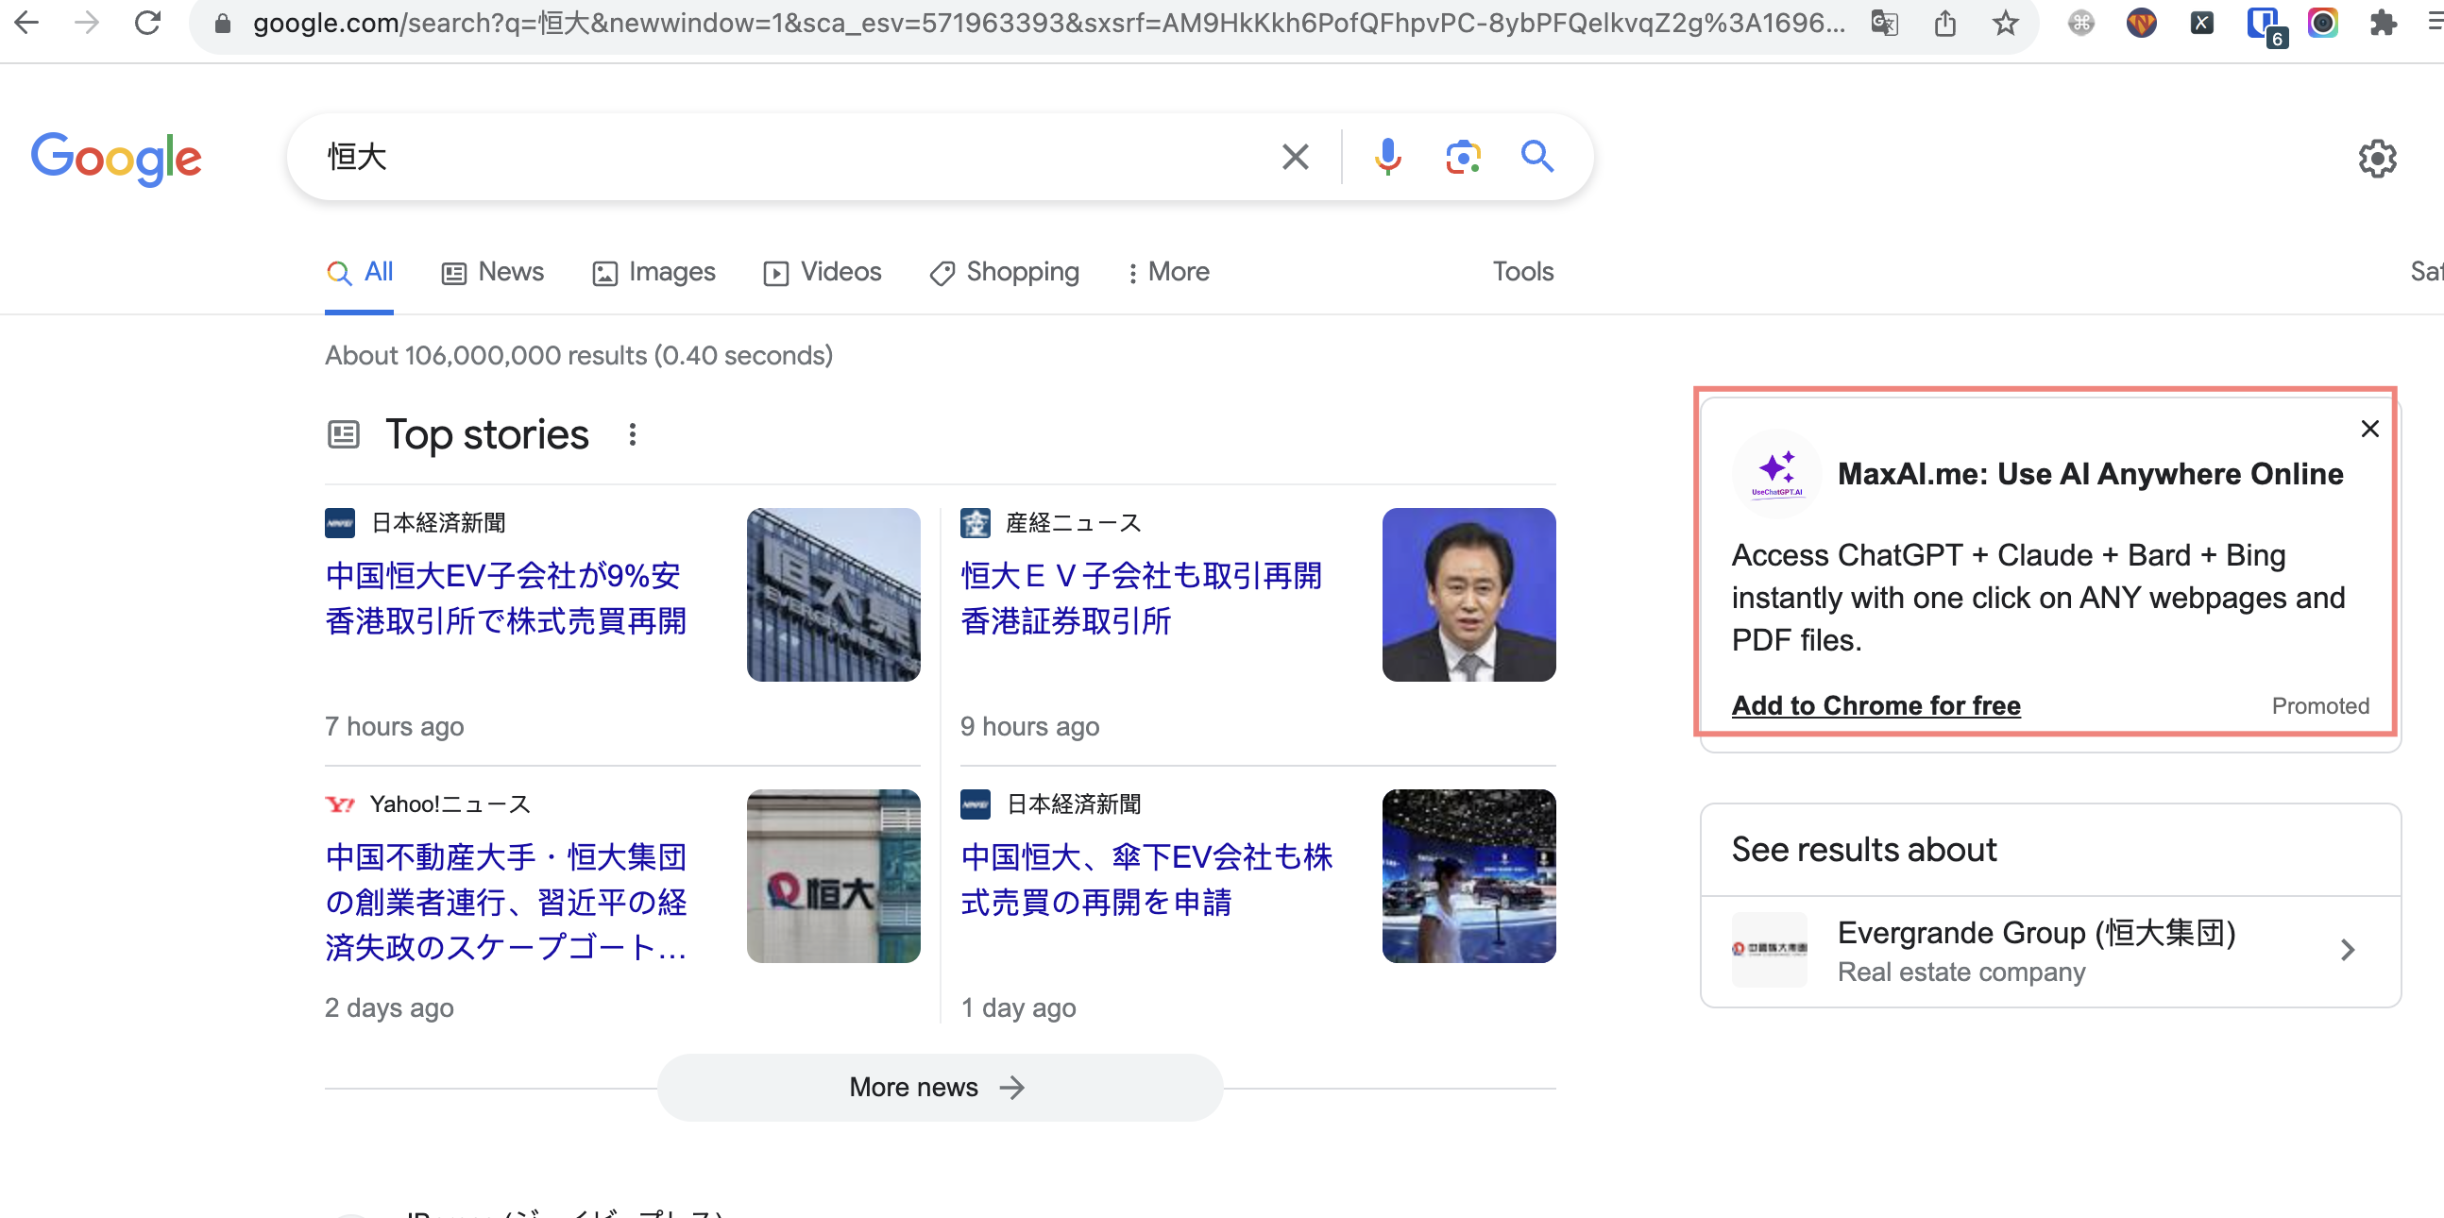The image size is (2444, 1218).
Task: Clear the search box with X
Action: tap(1295, 157)
